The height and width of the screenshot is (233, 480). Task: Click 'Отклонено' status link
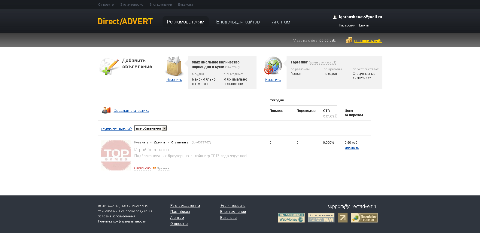click(x=142, y=168)
